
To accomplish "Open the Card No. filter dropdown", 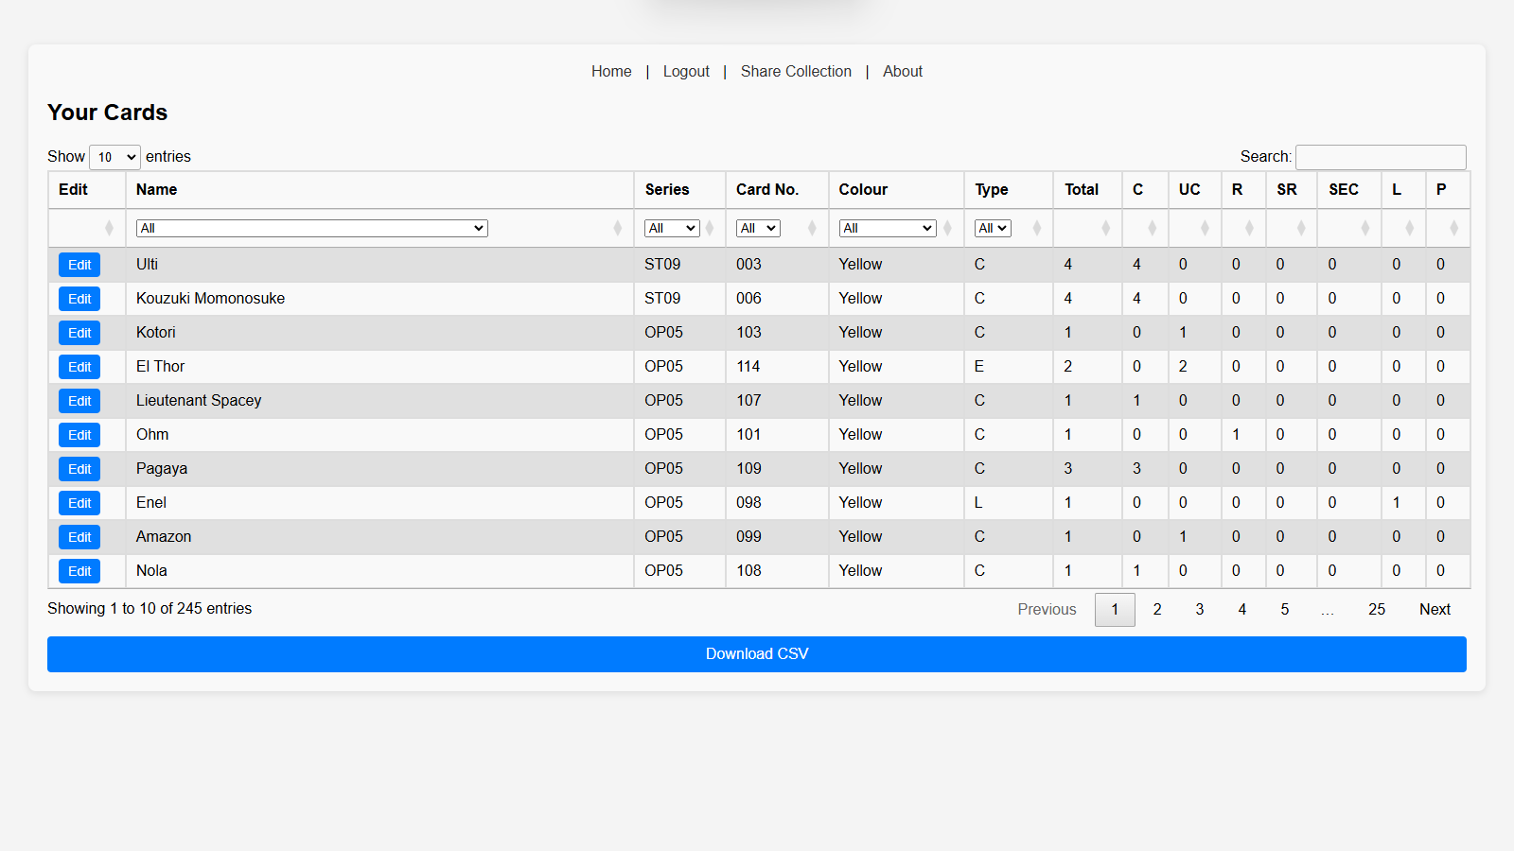I will (758, 228).
